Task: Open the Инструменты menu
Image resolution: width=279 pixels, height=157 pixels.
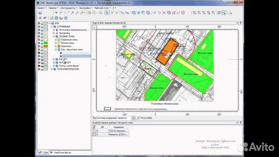Action: click(68, 8)
